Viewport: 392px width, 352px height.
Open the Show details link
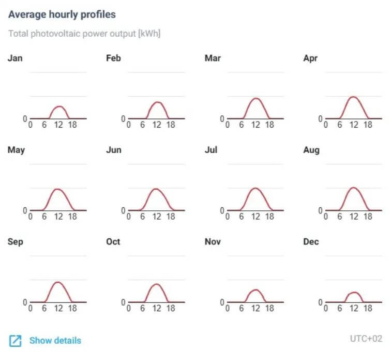(x=55, y=341)
